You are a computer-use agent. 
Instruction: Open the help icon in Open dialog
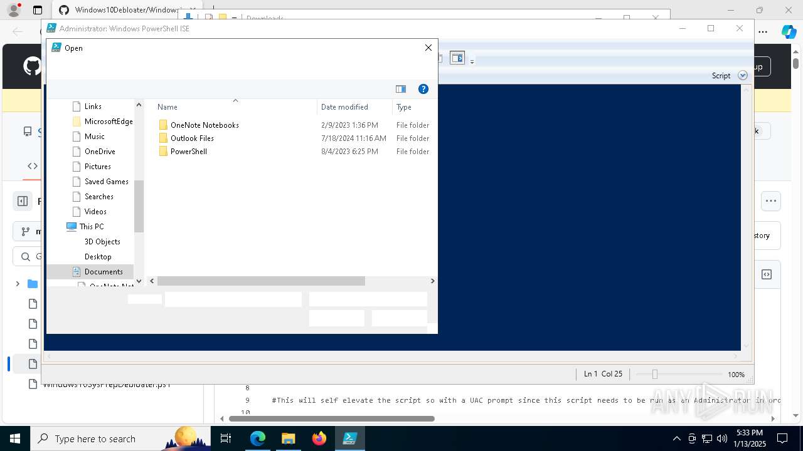pos(423,89)
